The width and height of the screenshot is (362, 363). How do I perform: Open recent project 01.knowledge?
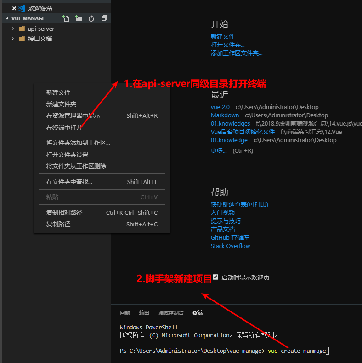(229, 140)
